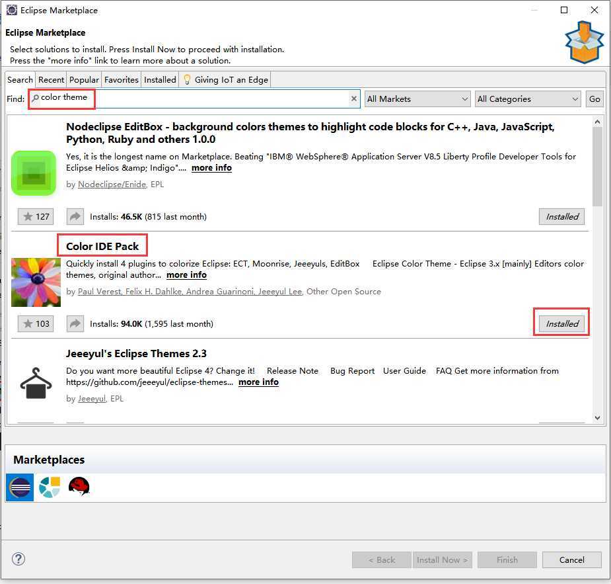Click the Color IDE Pack title

point(102,246)
